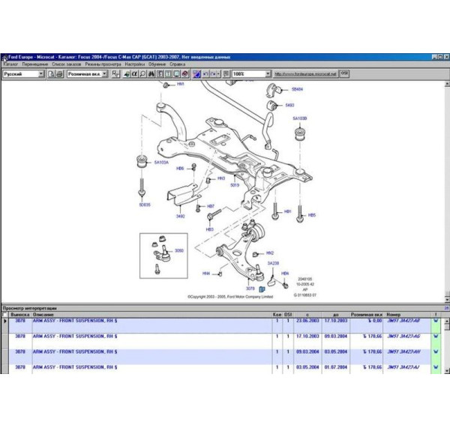Click the OSI button at toolbar end
This screenshot has width=450, height=428.
click(344, 74)
